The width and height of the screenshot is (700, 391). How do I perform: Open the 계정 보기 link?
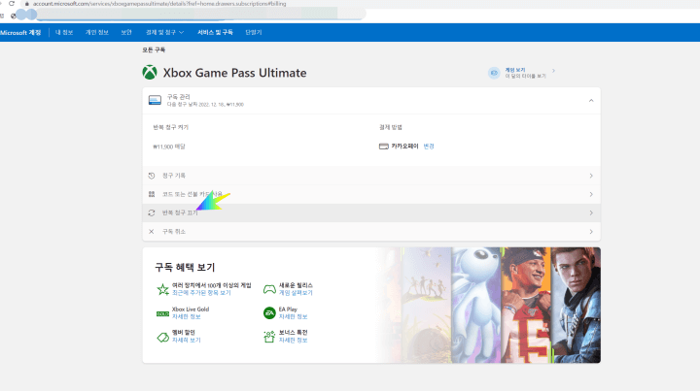tap(515, 70)
